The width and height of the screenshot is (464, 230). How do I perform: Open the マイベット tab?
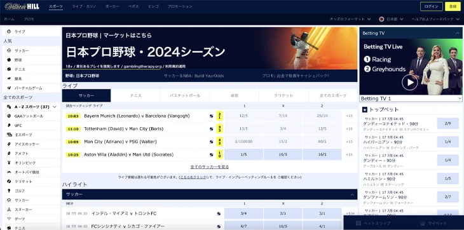click(433, 223)
